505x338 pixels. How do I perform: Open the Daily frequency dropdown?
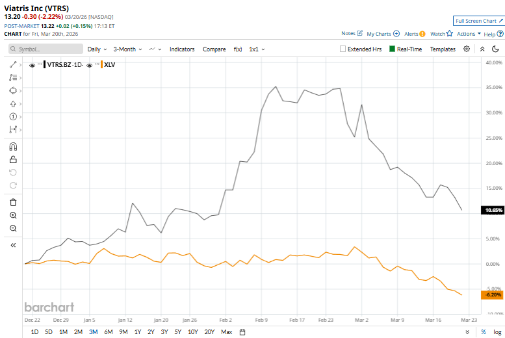click(97, 49)
